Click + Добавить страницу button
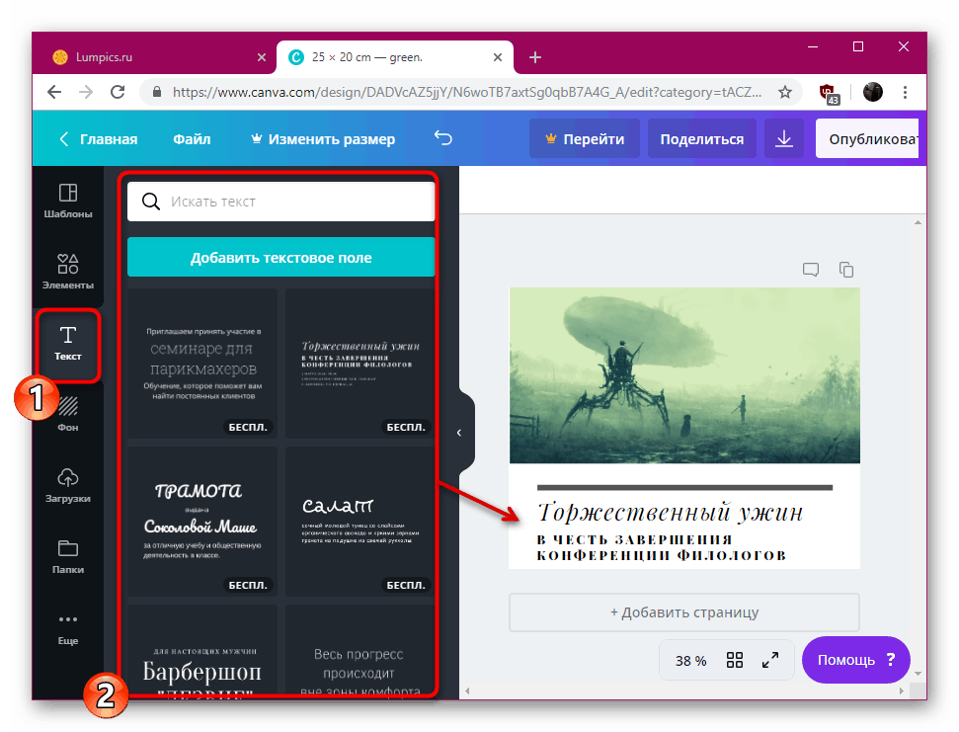 coord(684,612)
